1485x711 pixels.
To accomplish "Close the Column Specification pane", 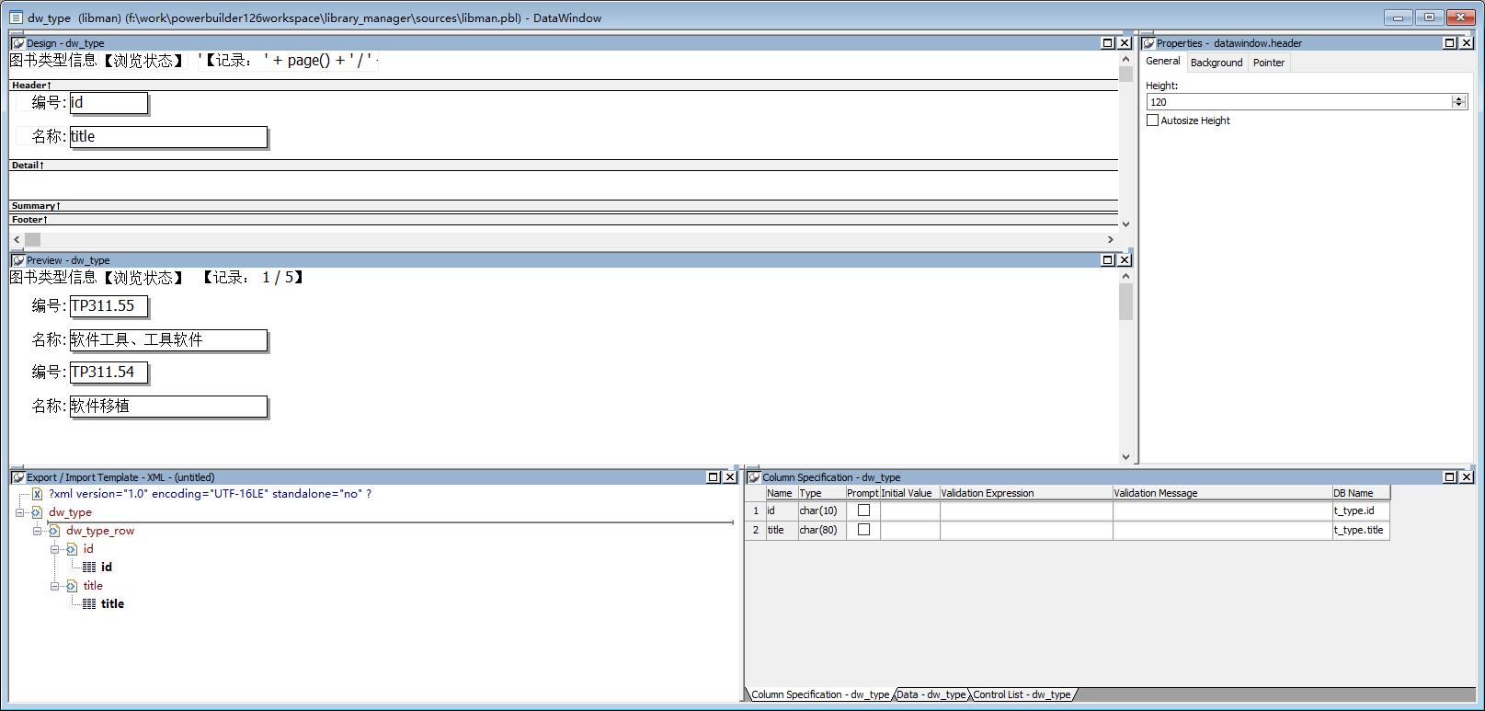I will tap(1467, 477).
